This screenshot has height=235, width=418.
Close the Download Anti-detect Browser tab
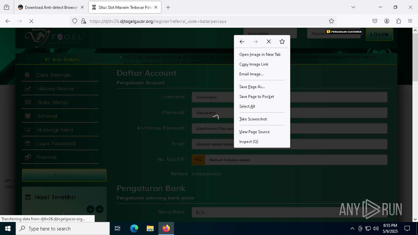(82, 7)
